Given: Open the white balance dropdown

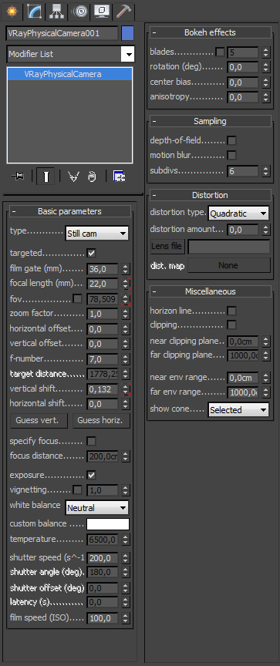Looking at the screenshot, I should (97, 507).
